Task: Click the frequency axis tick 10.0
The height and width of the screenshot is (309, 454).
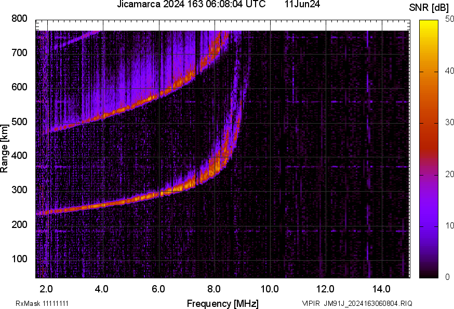Action: click(270, 289)
